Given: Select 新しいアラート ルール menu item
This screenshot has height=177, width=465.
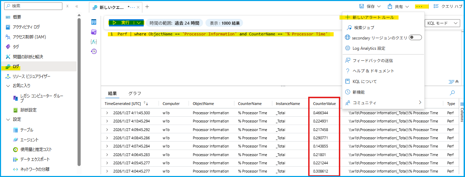Looking at the screenshot, I should (x=373, y=17).
